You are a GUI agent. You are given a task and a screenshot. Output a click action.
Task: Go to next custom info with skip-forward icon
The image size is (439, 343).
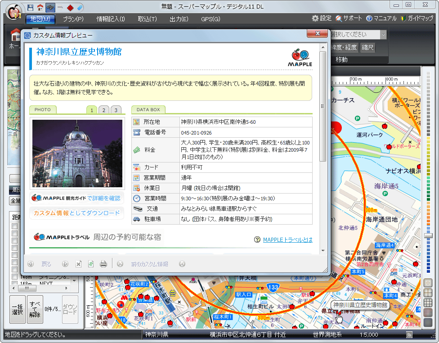[182, 264]
